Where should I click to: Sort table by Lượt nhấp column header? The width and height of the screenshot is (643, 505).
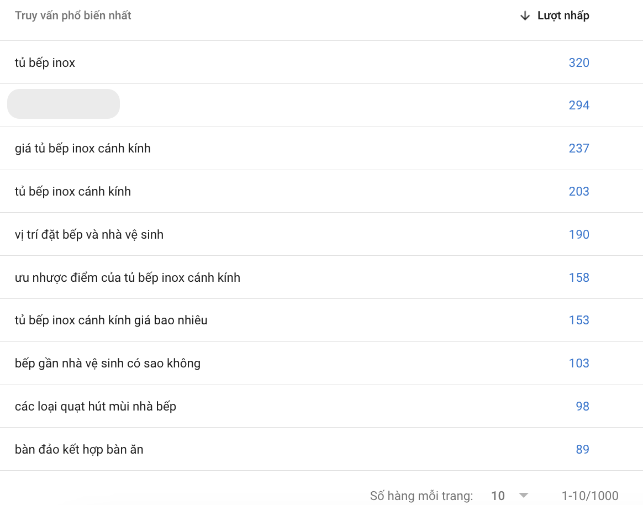(563, 16)
